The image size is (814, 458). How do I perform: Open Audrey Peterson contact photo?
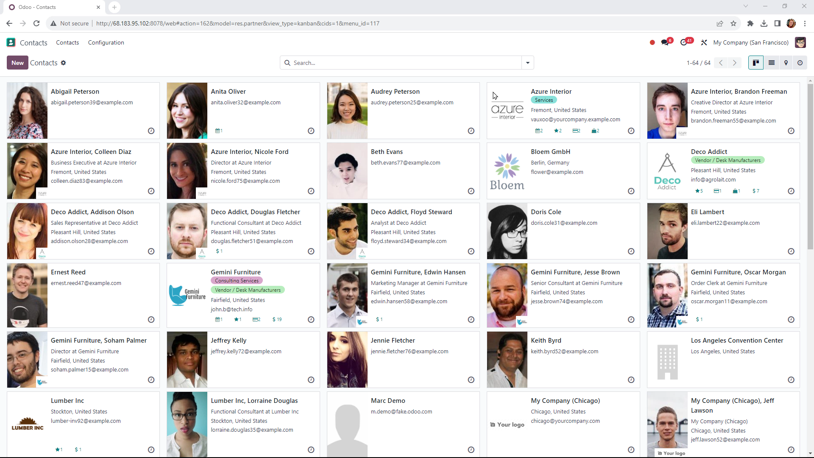pos(347,111)
